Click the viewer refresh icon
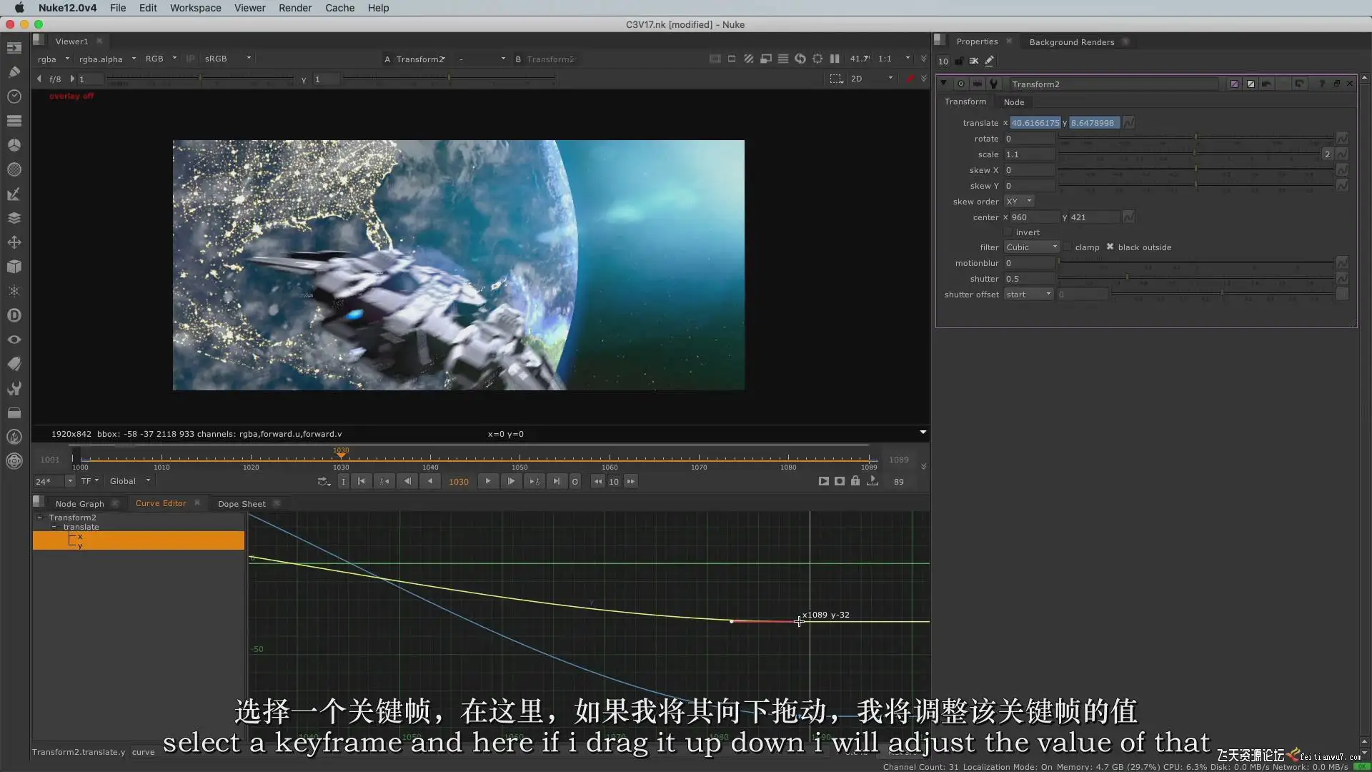The width and height of the screenshot is (1372, 772). pyautogui.click(x=800, y=59)
